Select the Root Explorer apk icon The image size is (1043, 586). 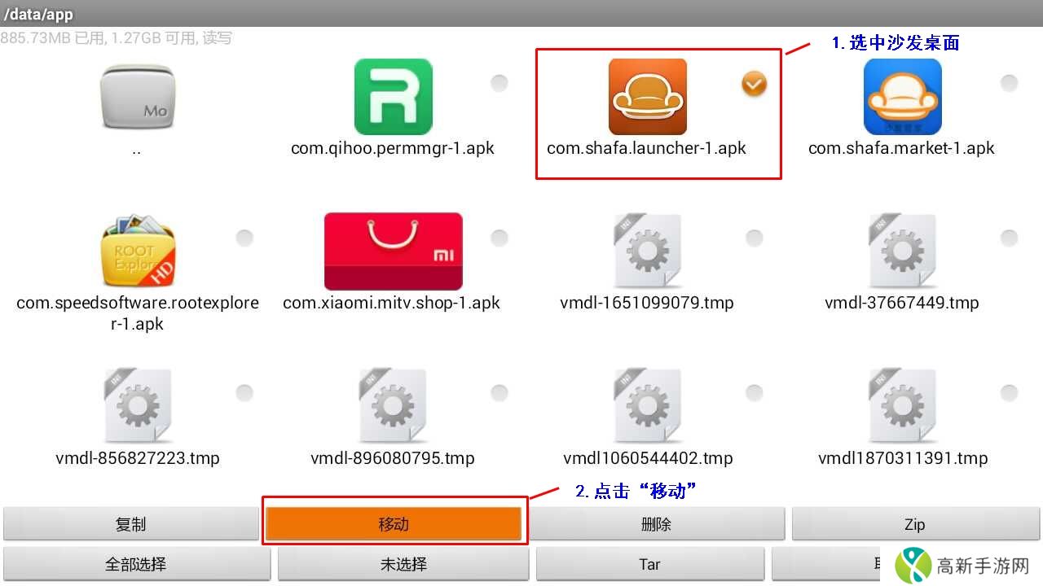coord(138,251)
